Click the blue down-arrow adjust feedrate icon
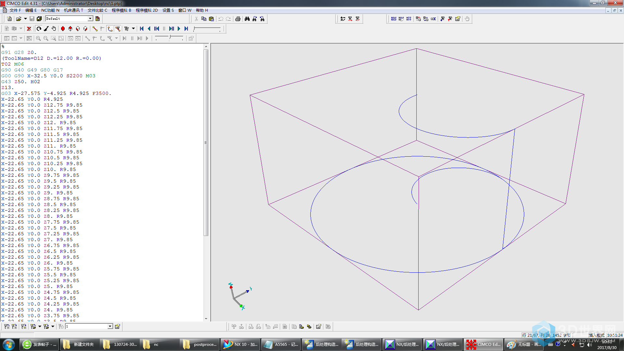 click(x=443, y=19)
